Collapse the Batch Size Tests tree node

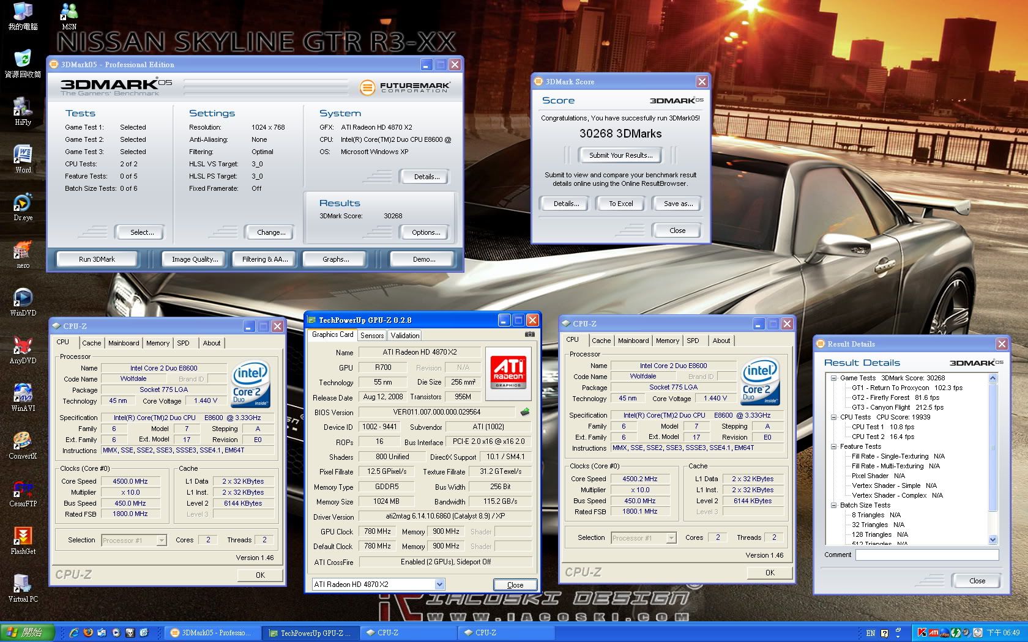[833, 505]
